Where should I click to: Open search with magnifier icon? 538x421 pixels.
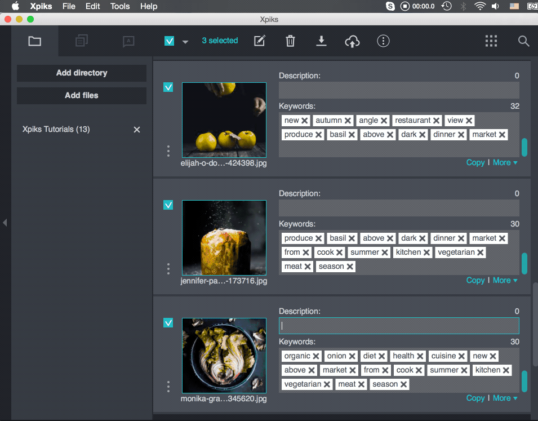[523, 41]
